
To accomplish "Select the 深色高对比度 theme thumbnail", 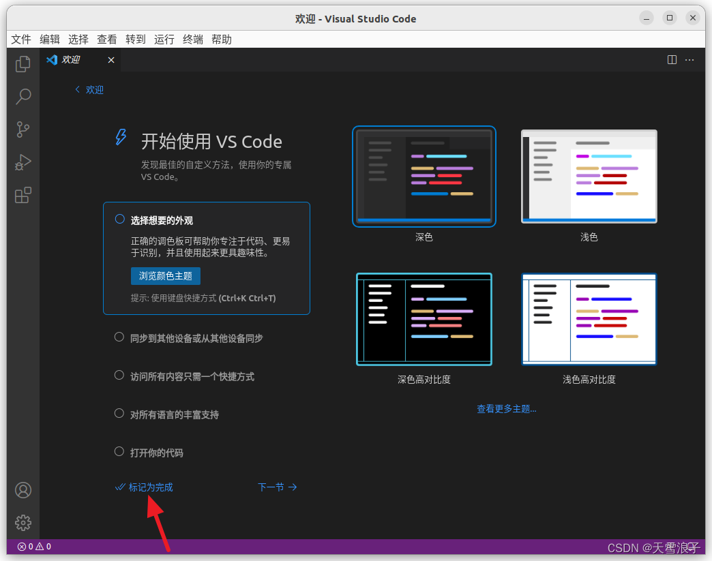I will point(424,319).
